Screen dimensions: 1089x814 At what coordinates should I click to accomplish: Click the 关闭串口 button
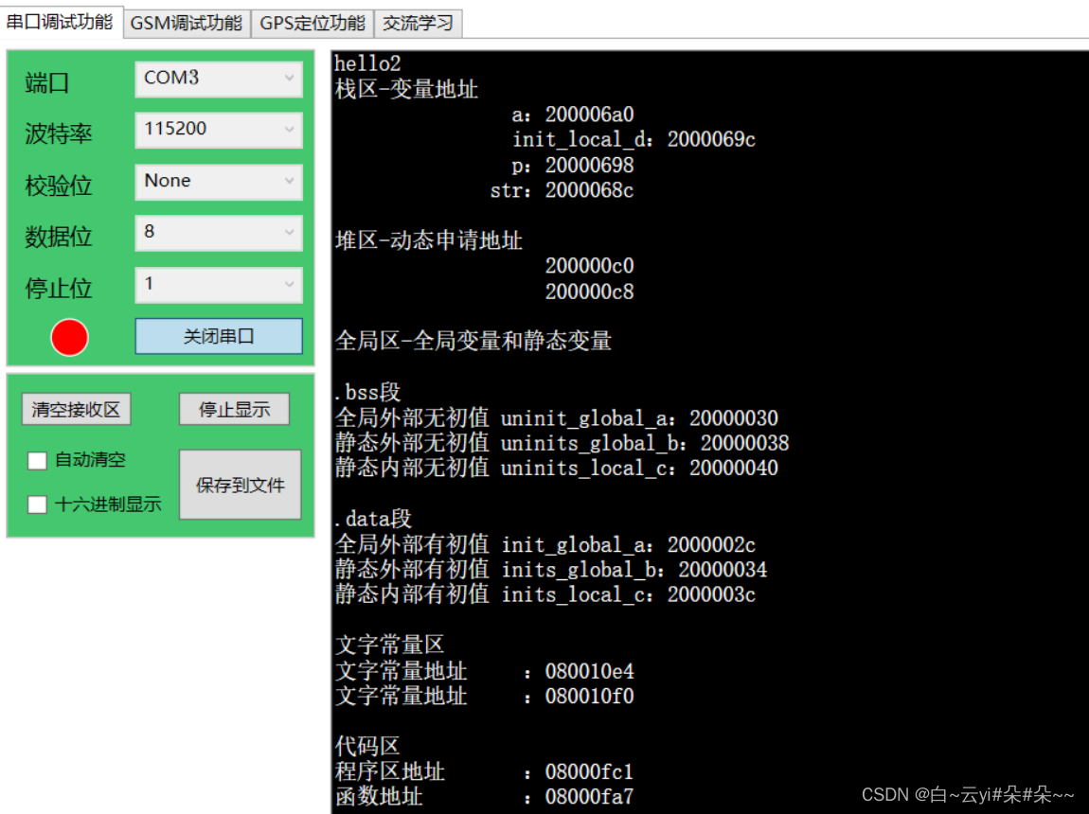click(x=219, y=337)
